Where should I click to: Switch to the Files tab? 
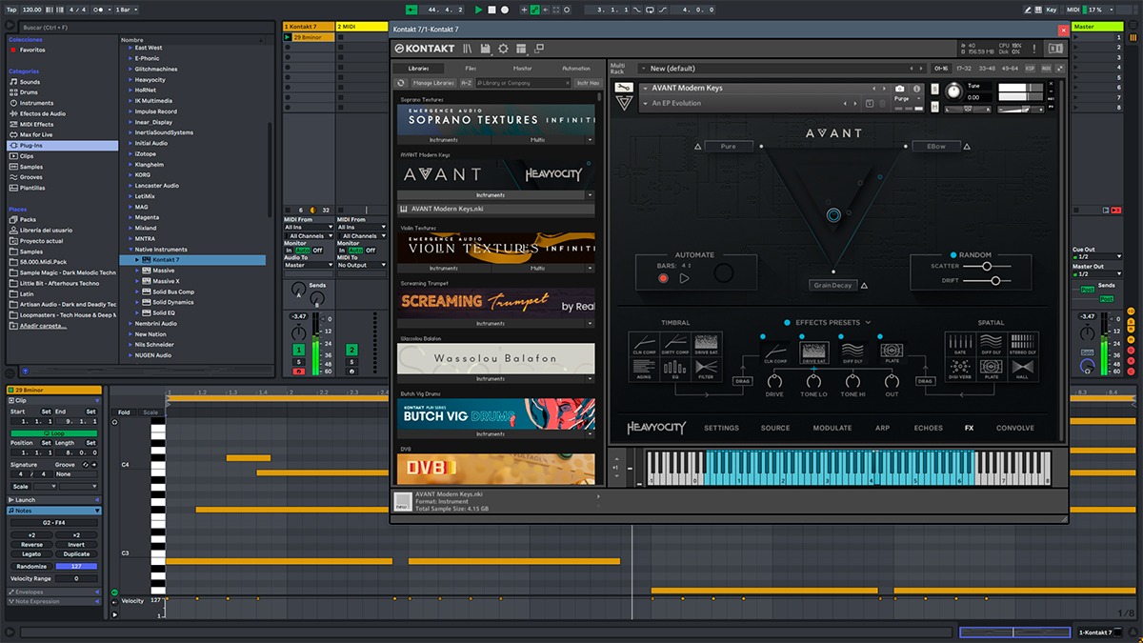[x=471, y=69]
